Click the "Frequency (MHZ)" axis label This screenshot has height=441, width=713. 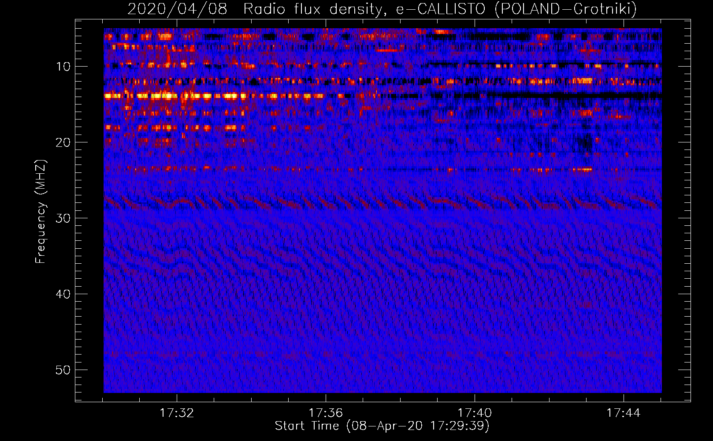pos(41,212)
